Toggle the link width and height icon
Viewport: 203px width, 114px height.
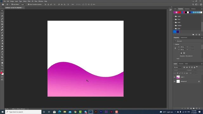(175, 48)
